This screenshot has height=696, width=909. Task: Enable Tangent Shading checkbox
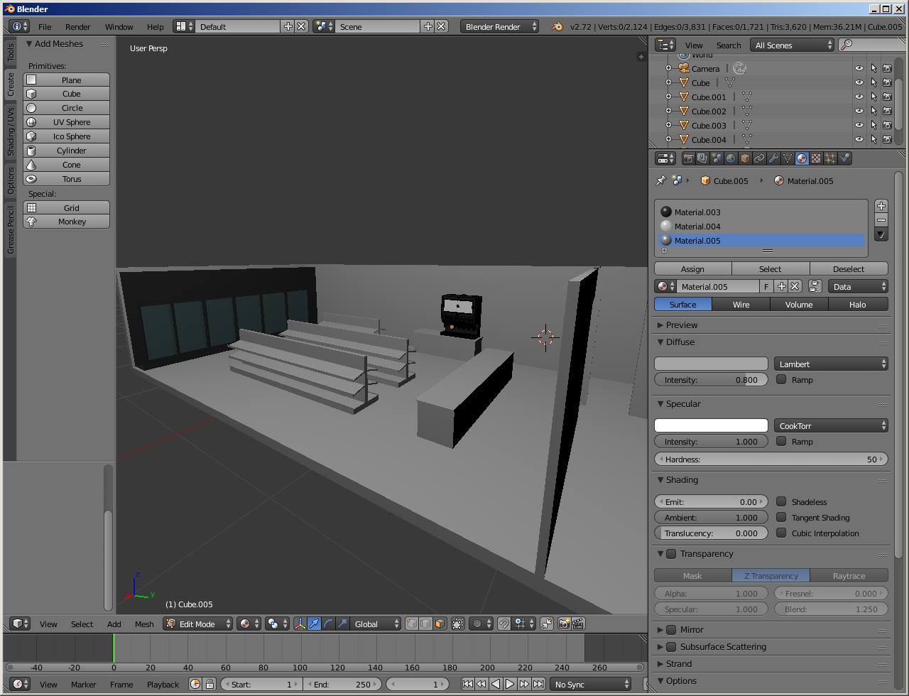[x=781, y=517]
